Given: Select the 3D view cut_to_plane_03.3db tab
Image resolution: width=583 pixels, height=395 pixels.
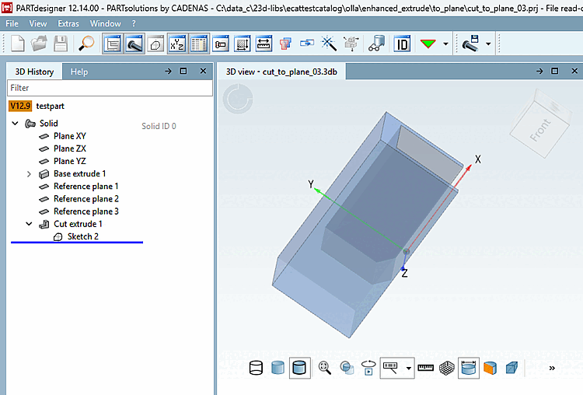Looking at the screenshot, I should pyautogui.click(x=281, y=72).
